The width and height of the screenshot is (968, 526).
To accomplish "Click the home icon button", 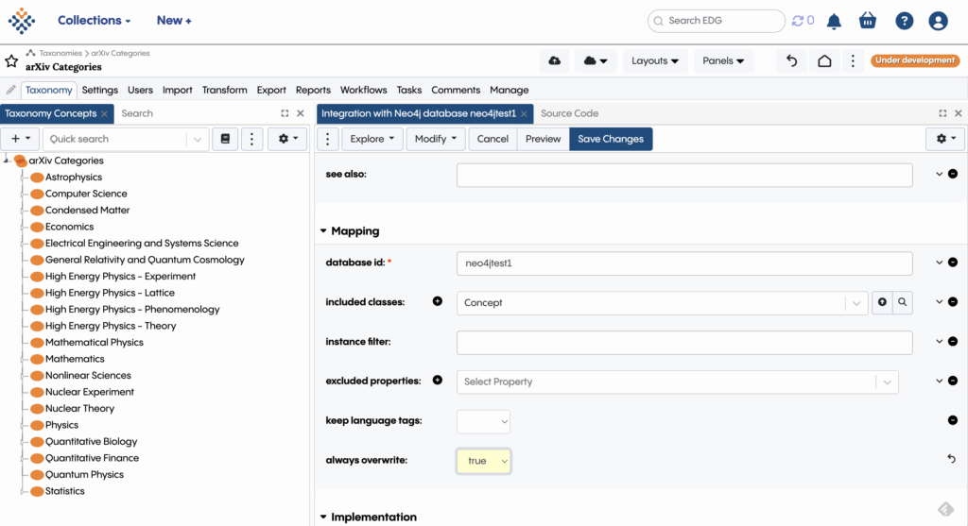I will pos(824,60).
